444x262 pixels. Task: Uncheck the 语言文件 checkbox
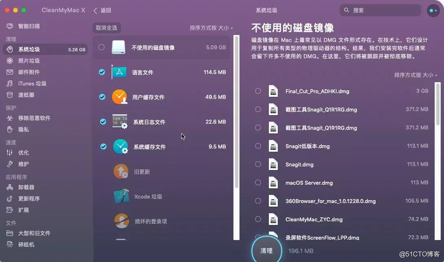(102, 72)
